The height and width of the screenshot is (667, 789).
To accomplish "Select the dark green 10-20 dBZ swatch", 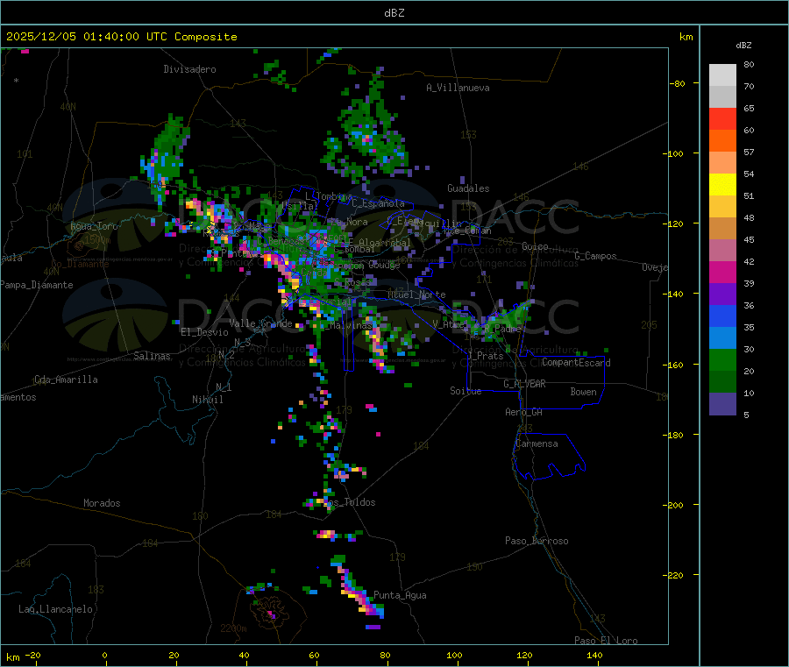I will pos(722,382).
